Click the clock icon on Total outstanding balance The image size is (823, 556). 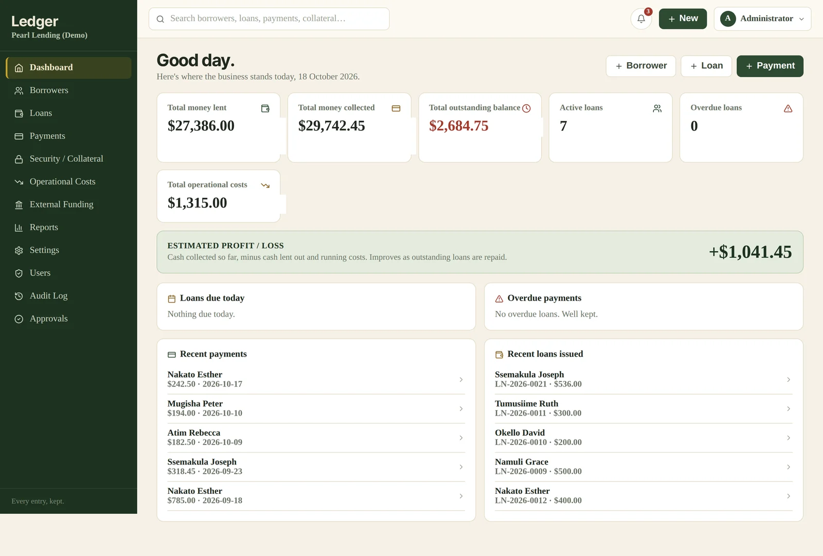[x=526, y=108]
